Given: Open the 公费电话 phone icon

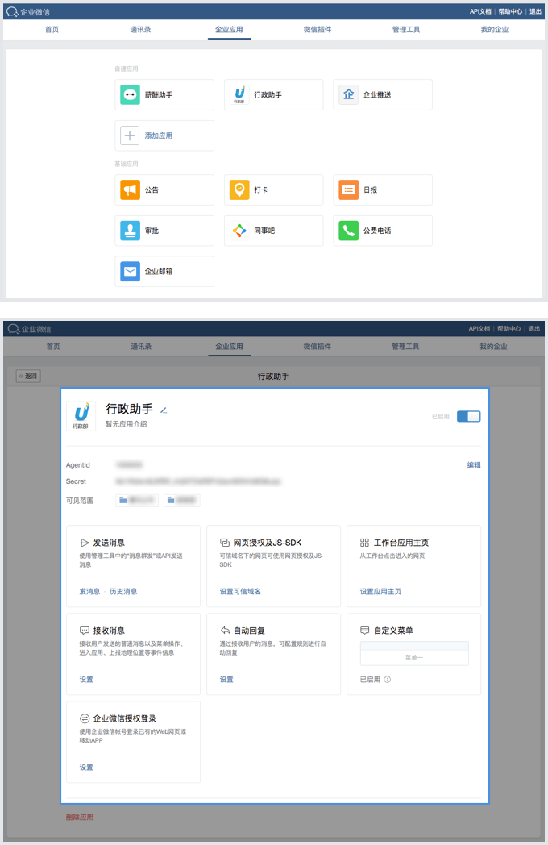Looking at the screenshot, I should coord(349,231).
